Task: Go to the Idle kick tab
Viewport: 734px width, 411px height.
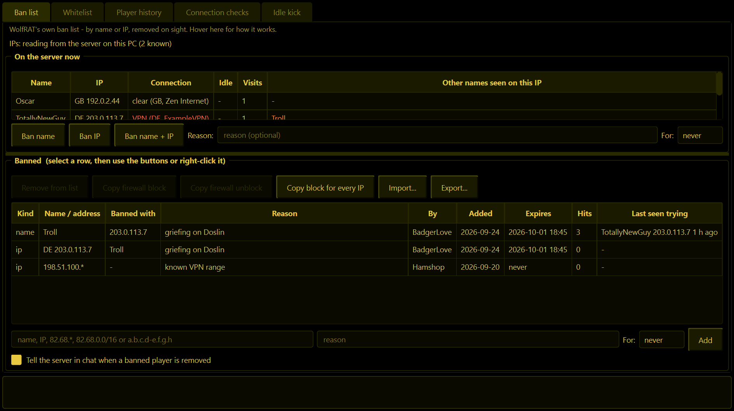Action: (287, 12)
